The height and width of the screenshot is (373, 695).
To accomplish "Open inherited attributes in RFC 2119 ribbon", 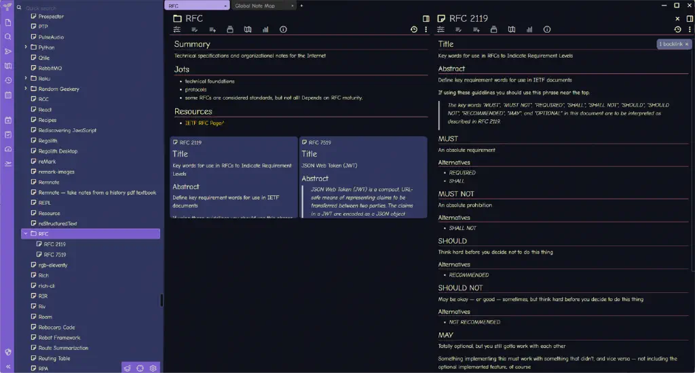I will tap(476, 30).
